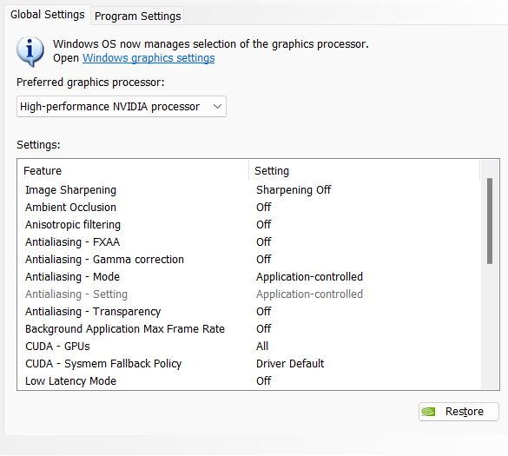Select the Antialiasing - Transparency row
This screenshot has height=456, width=508.
[x=249, y=312]
